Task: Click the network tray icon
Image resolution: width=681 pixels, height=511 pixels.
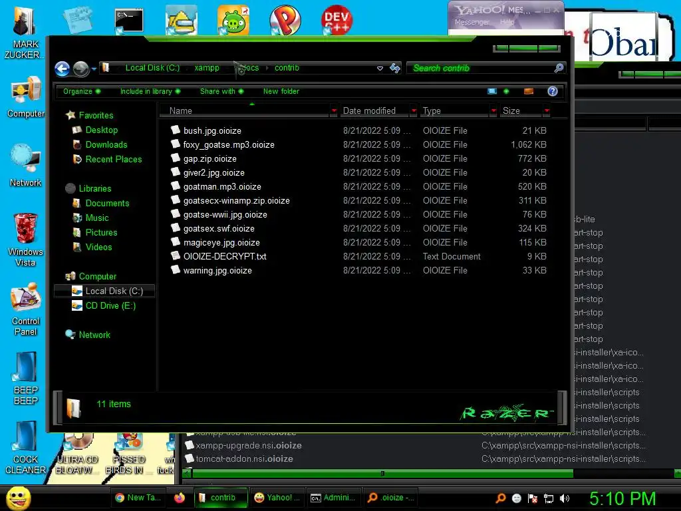Action: [x=549, y=498]
